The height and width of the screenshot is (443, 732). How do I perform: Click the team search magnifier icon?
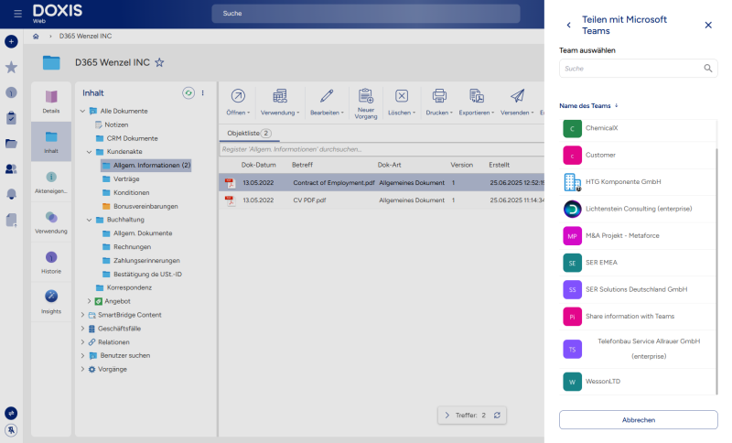coord(708,69)
